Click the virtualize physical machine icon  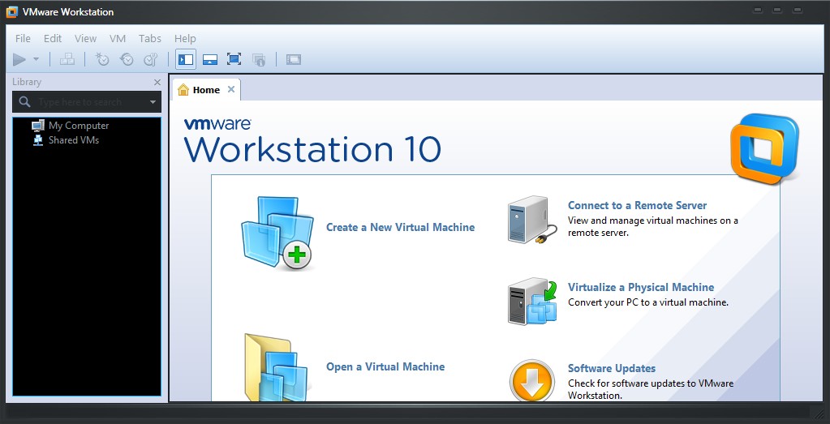(x=532, y=302)
